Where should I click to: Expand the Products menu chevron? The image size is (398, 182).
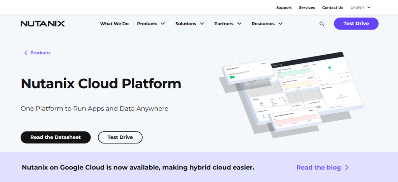[163, 24]
